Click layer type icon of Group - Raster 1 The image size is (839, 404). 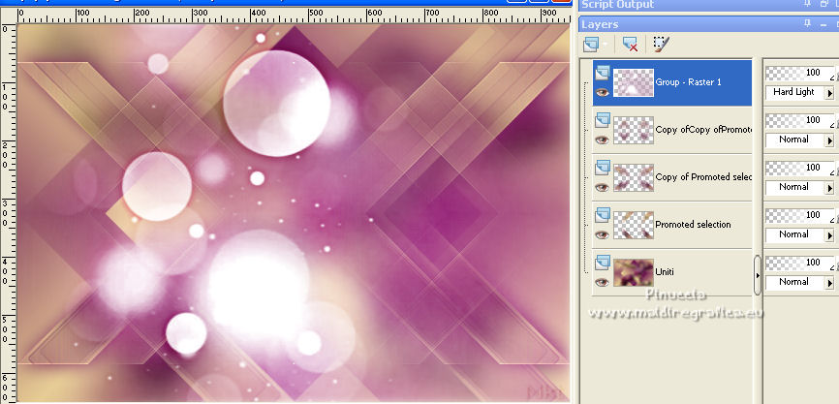(x=603, y=73)
